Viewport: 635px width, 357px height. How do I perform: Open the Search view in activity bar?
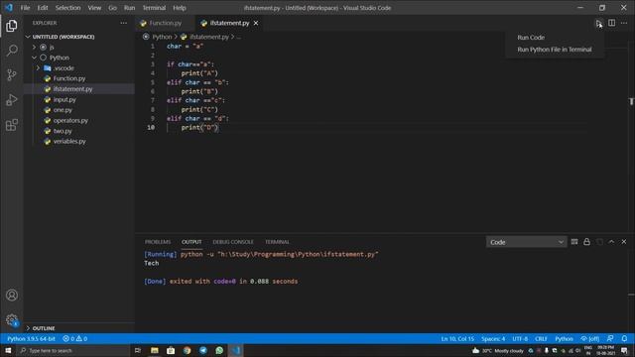tap(12, 51)
